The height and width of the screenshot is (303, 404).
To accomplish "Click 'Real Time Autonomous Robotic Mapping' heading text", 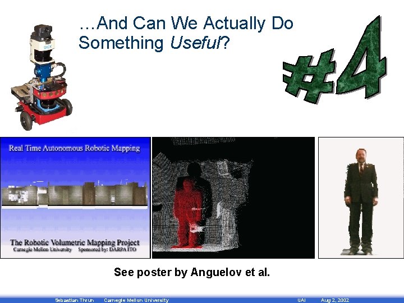I will 75,148.
